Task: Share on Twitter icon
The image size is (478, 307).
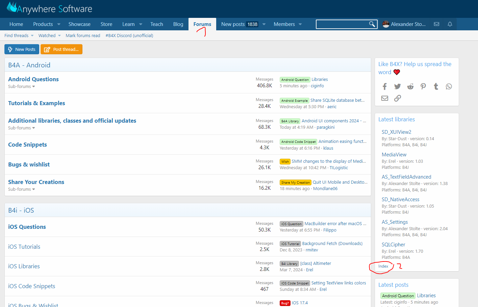Action: [398, 87]
